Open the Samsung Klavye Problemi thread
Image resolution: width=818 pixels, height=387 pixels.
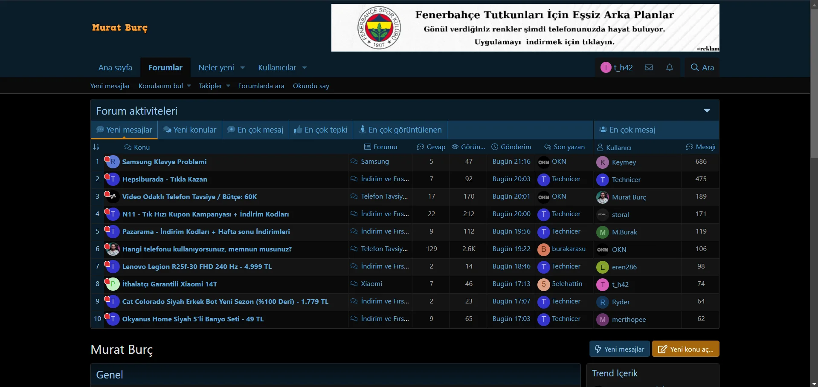click(x=164, y=162)
